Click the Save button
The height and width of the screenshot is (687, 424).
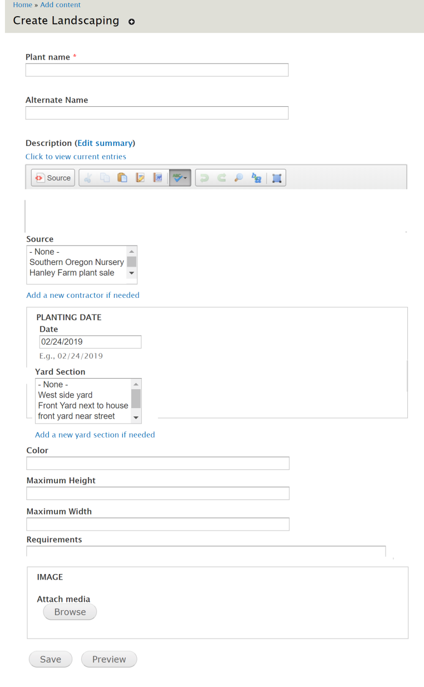pos(51,659)
